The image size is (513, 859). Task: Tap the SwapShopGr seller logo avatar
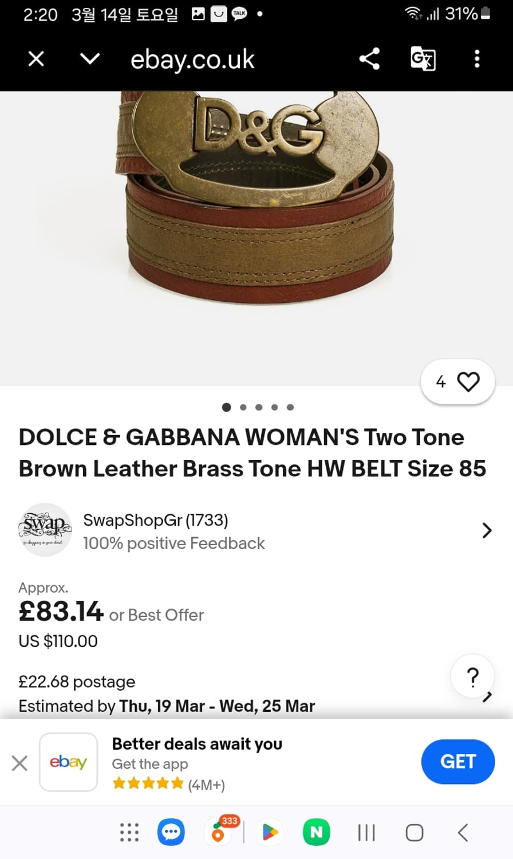pos(45,530)
